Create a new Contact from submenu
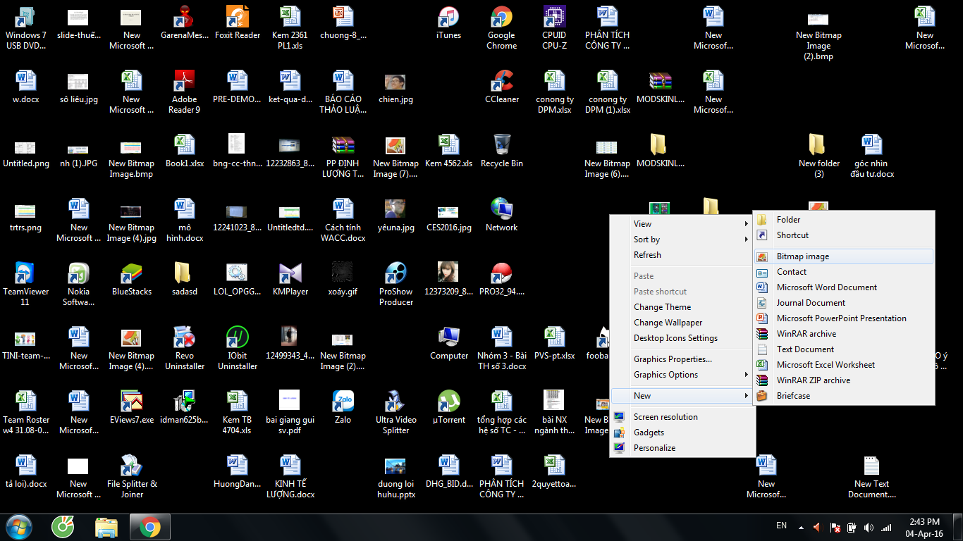 click(844, 272)
